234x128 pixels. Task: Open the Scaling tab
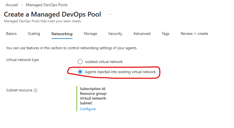34,33
